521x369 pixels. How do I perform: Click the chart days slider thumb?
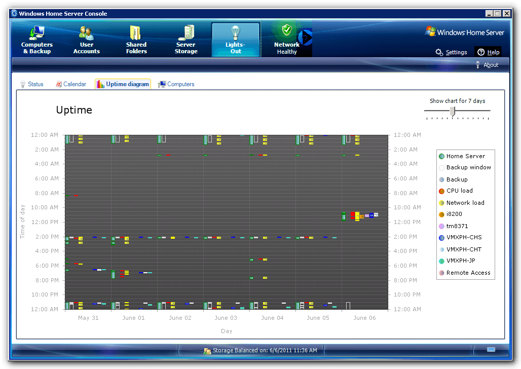point(453,112)
